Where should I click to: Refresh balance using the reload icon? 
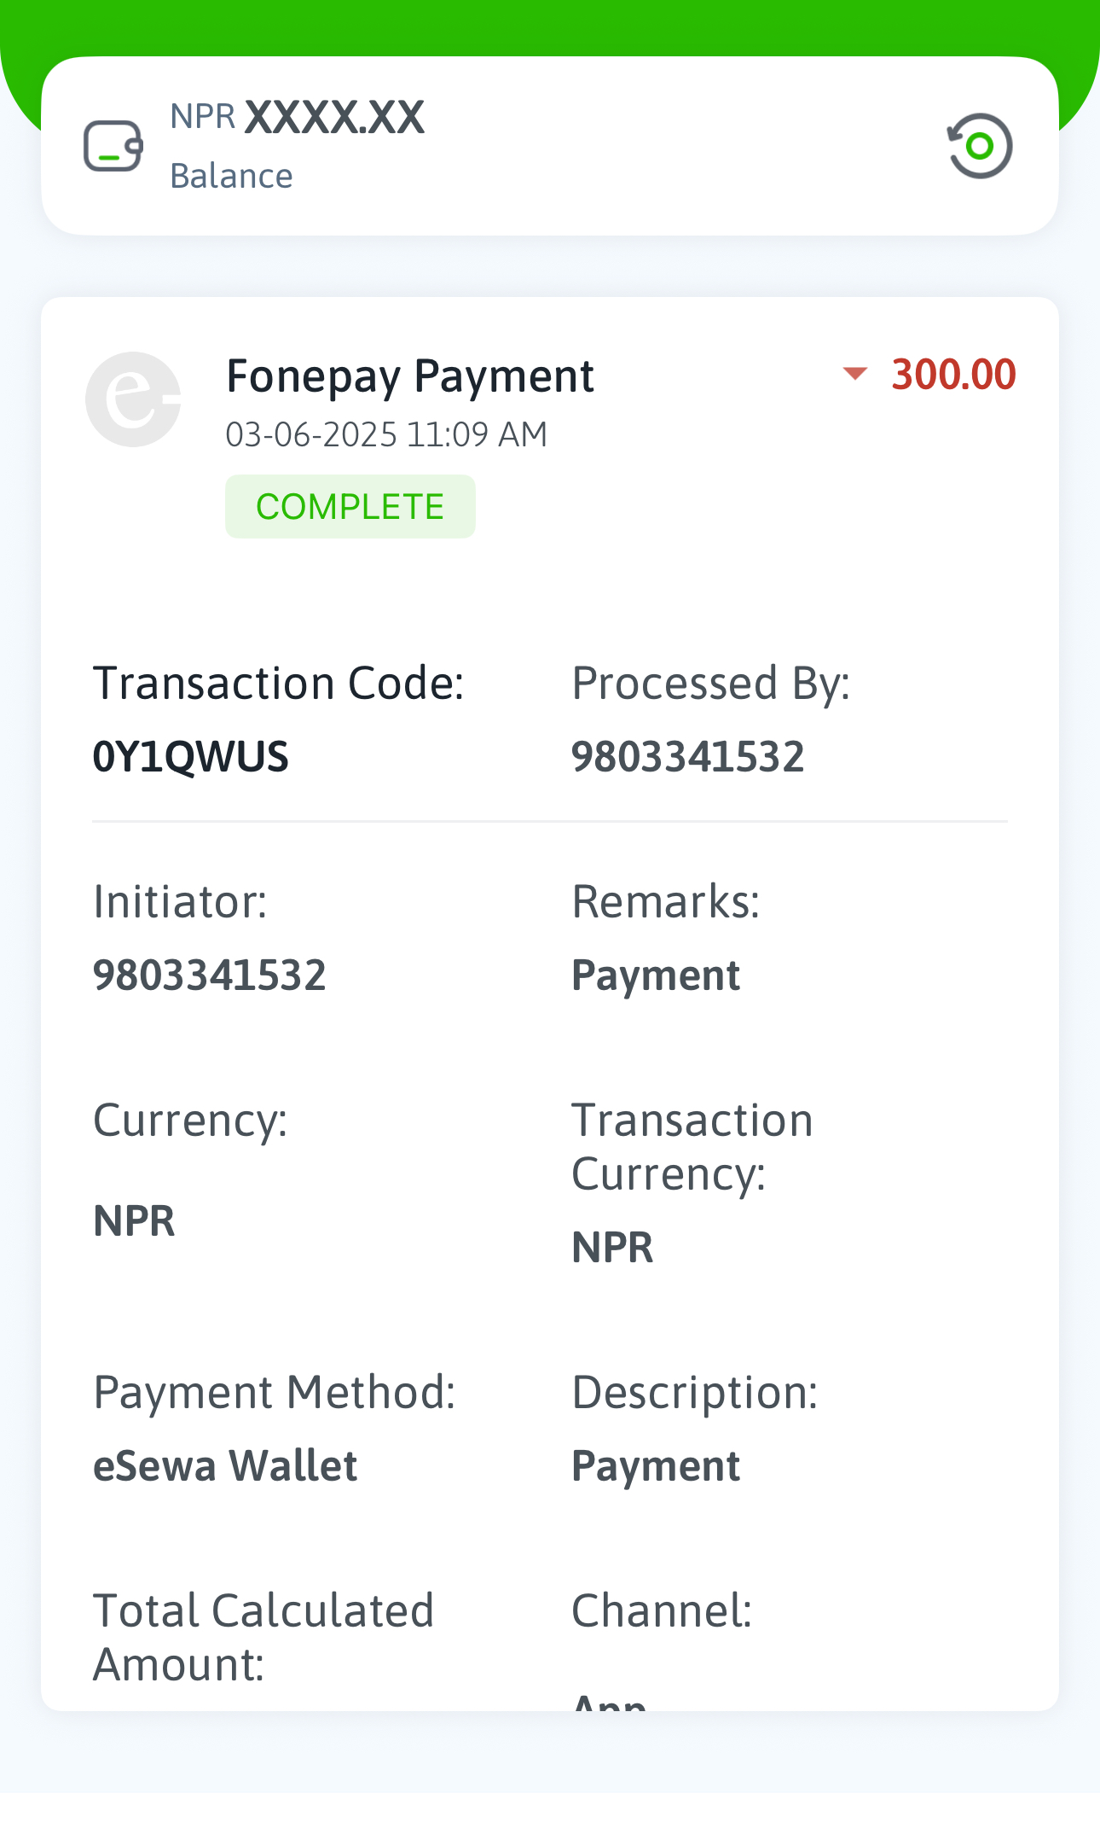(980, 146)
